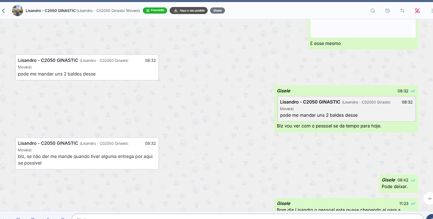This screenshot has width=433, height=219.
Task: Click the search magnifier icon in header
Action: click(x=372, y=11)
